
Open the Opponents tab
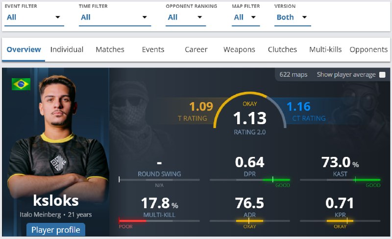[x=368, y=49]
